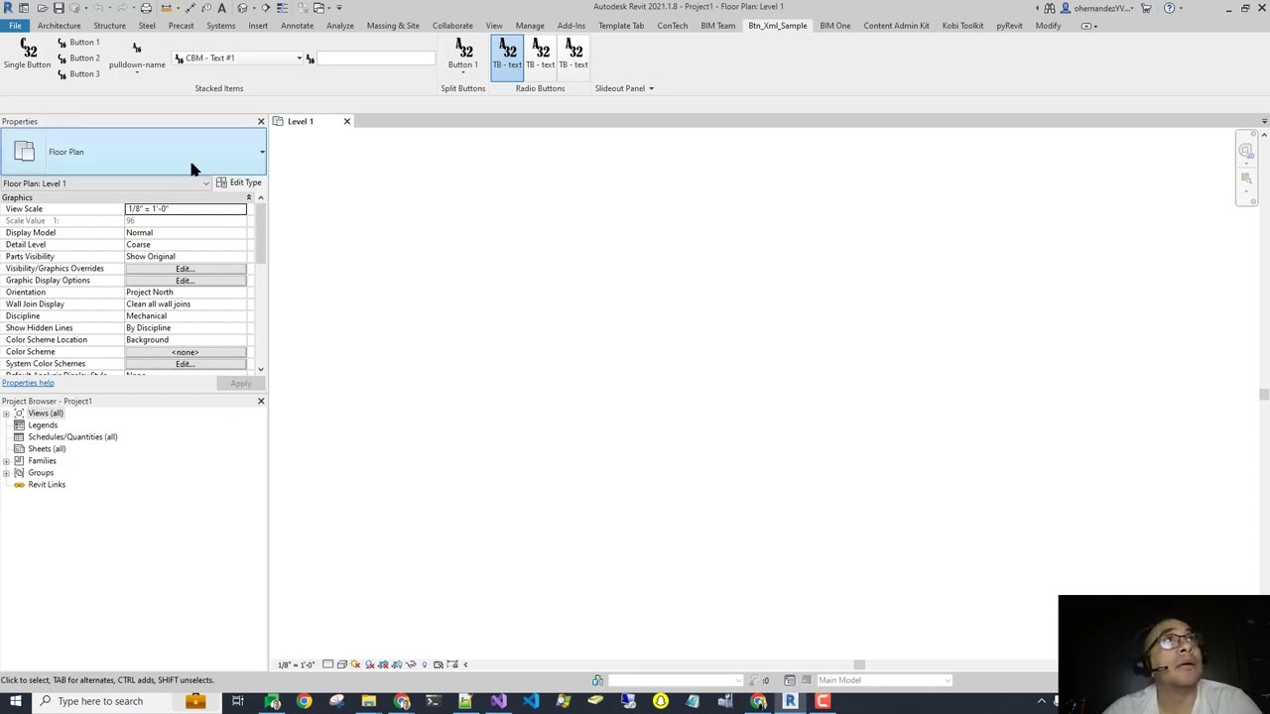Select the second TB - text radio button
Screen dimensions: 1270x714
[541, 55]
